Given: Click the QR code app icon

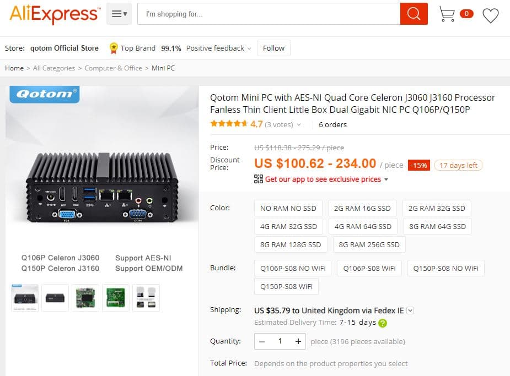Looking at the screenshot, I should [259, 179].
